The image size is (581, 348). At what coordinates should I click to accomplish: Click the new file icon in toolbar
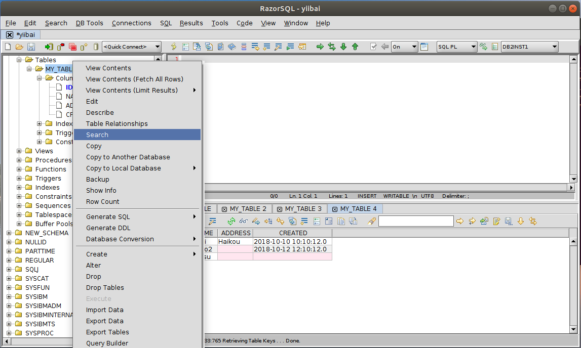(x=8, y=47)
